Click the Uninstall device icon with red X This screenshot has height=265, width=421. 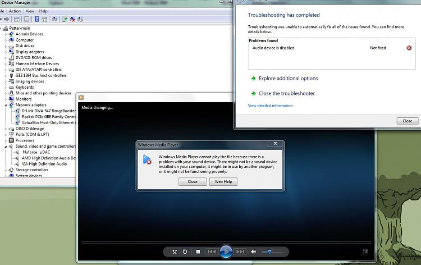(x=72, y=19)
